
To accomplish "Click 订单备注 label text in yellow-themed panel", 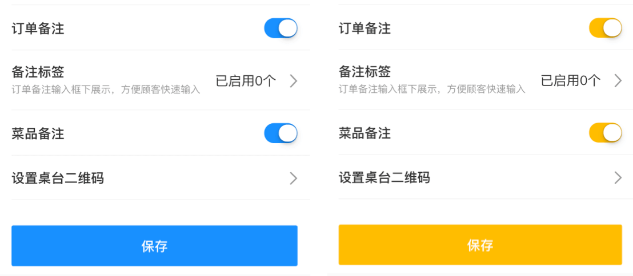I will click(364, 29).
